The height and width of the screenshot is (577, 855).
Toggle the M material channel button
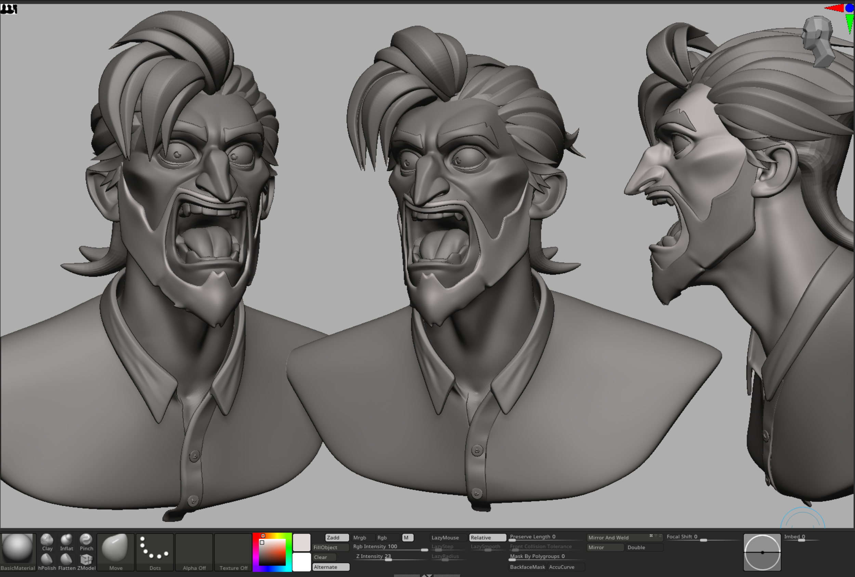tap(408, 538)
